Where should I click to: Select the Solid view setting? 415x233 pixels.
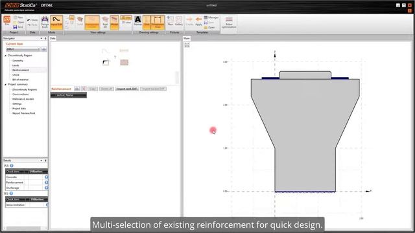(80, 21)
